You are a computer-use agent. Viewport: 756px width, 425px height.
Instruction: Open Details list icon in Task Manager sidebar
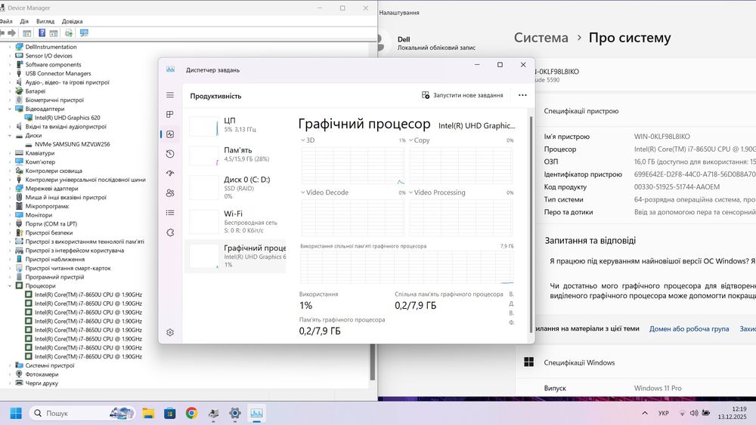tap(169, 213)
